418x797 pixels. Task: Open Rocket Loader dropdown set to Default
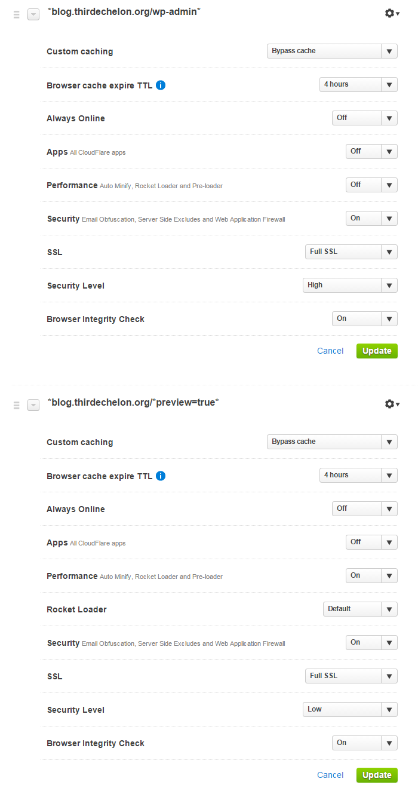click(360, 609)
